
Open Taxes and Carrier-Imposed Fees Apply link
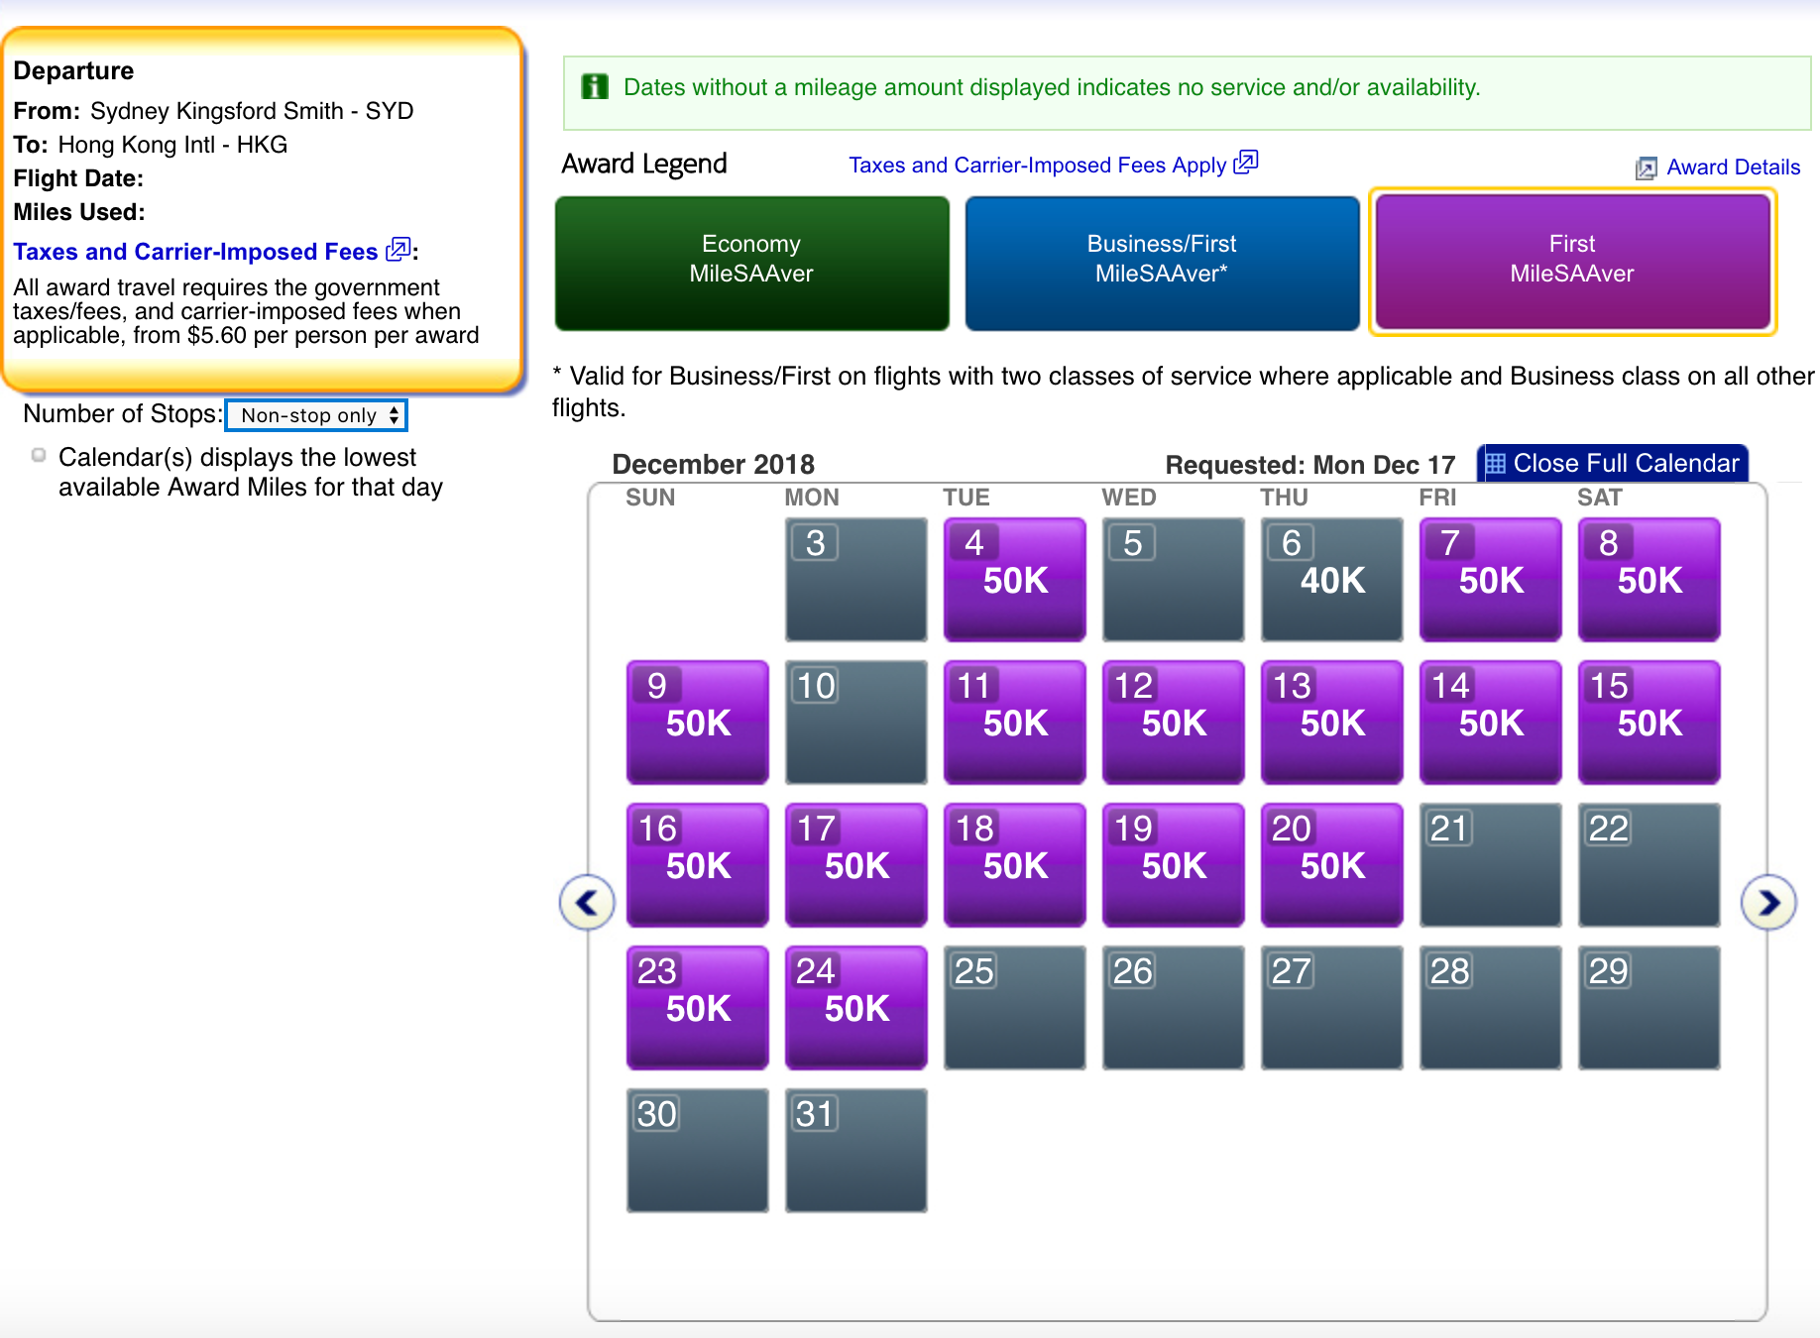tap(1037, 166)
